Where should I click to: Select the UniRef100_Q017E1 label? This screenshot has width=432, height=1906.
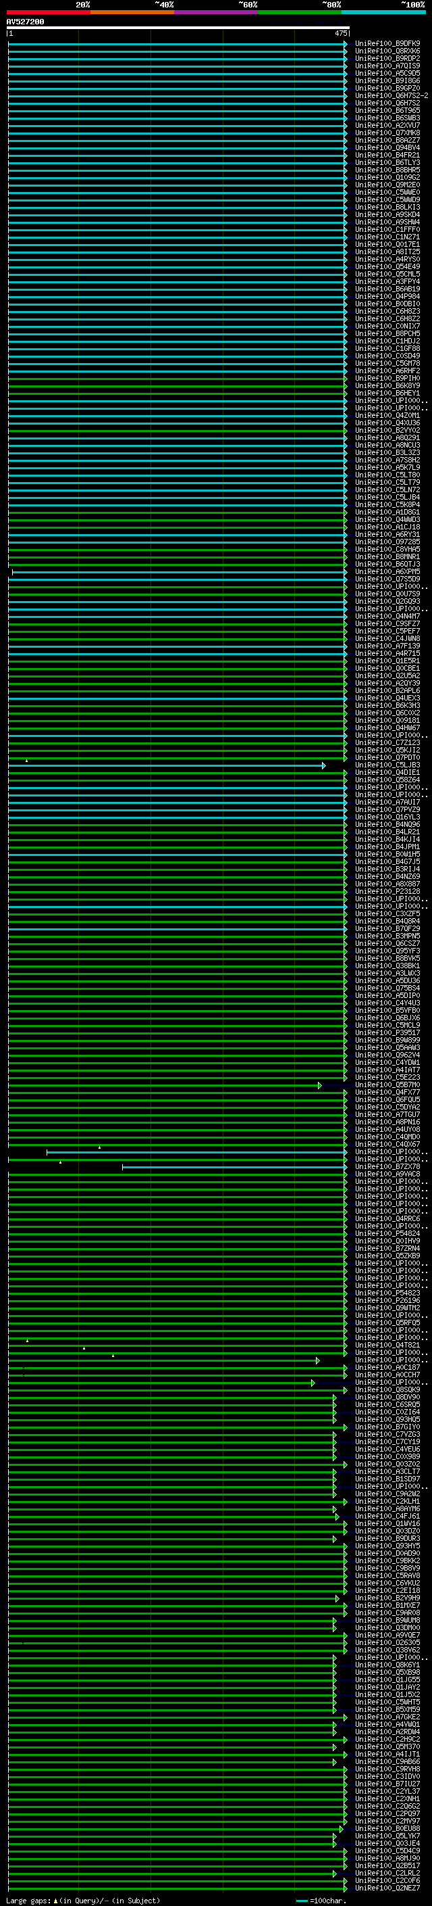click(x=387, y=244)
